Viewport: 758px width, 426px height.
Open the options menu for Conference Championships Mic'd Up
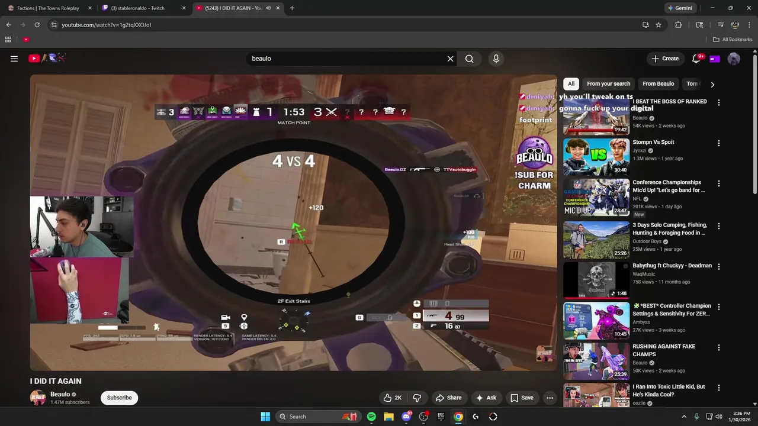pos(719,183)
